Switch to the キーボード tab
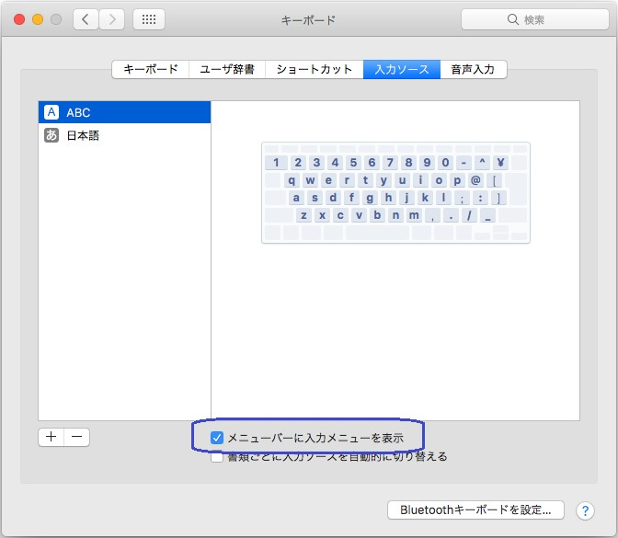This screenshot has width=618, height=538. [x=150, y=70]
